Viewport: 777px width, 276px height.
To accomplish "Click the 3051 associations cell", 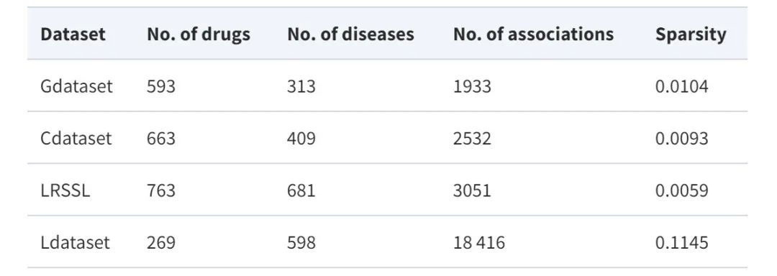I will (x=472, y=190).
